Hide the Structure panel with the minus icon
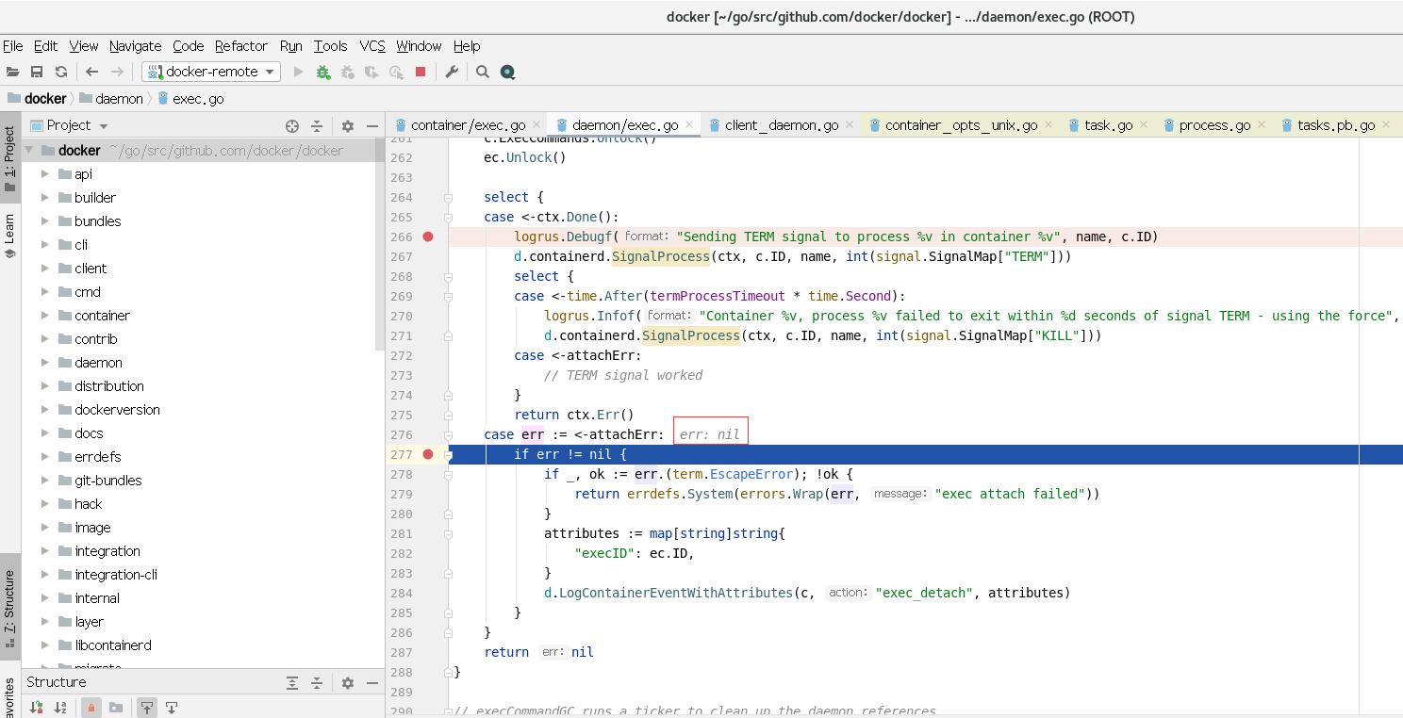Viewport: 1403px width, 718px height. click(x=372, y=682)
